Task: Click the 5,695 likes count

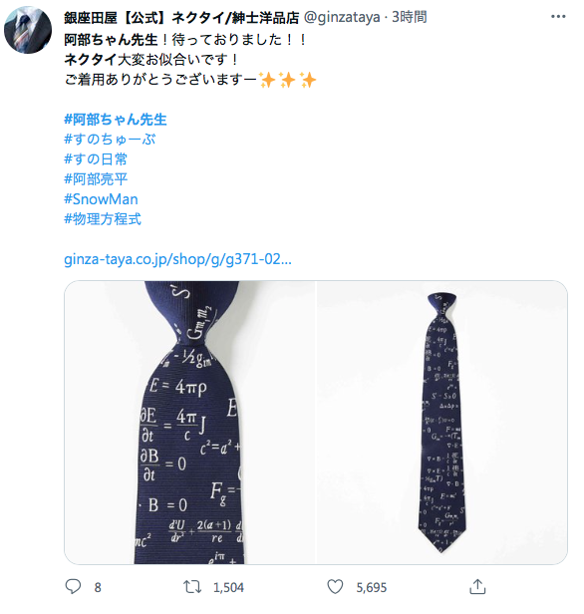Action: pyautogui.click(x=372, y=587)
